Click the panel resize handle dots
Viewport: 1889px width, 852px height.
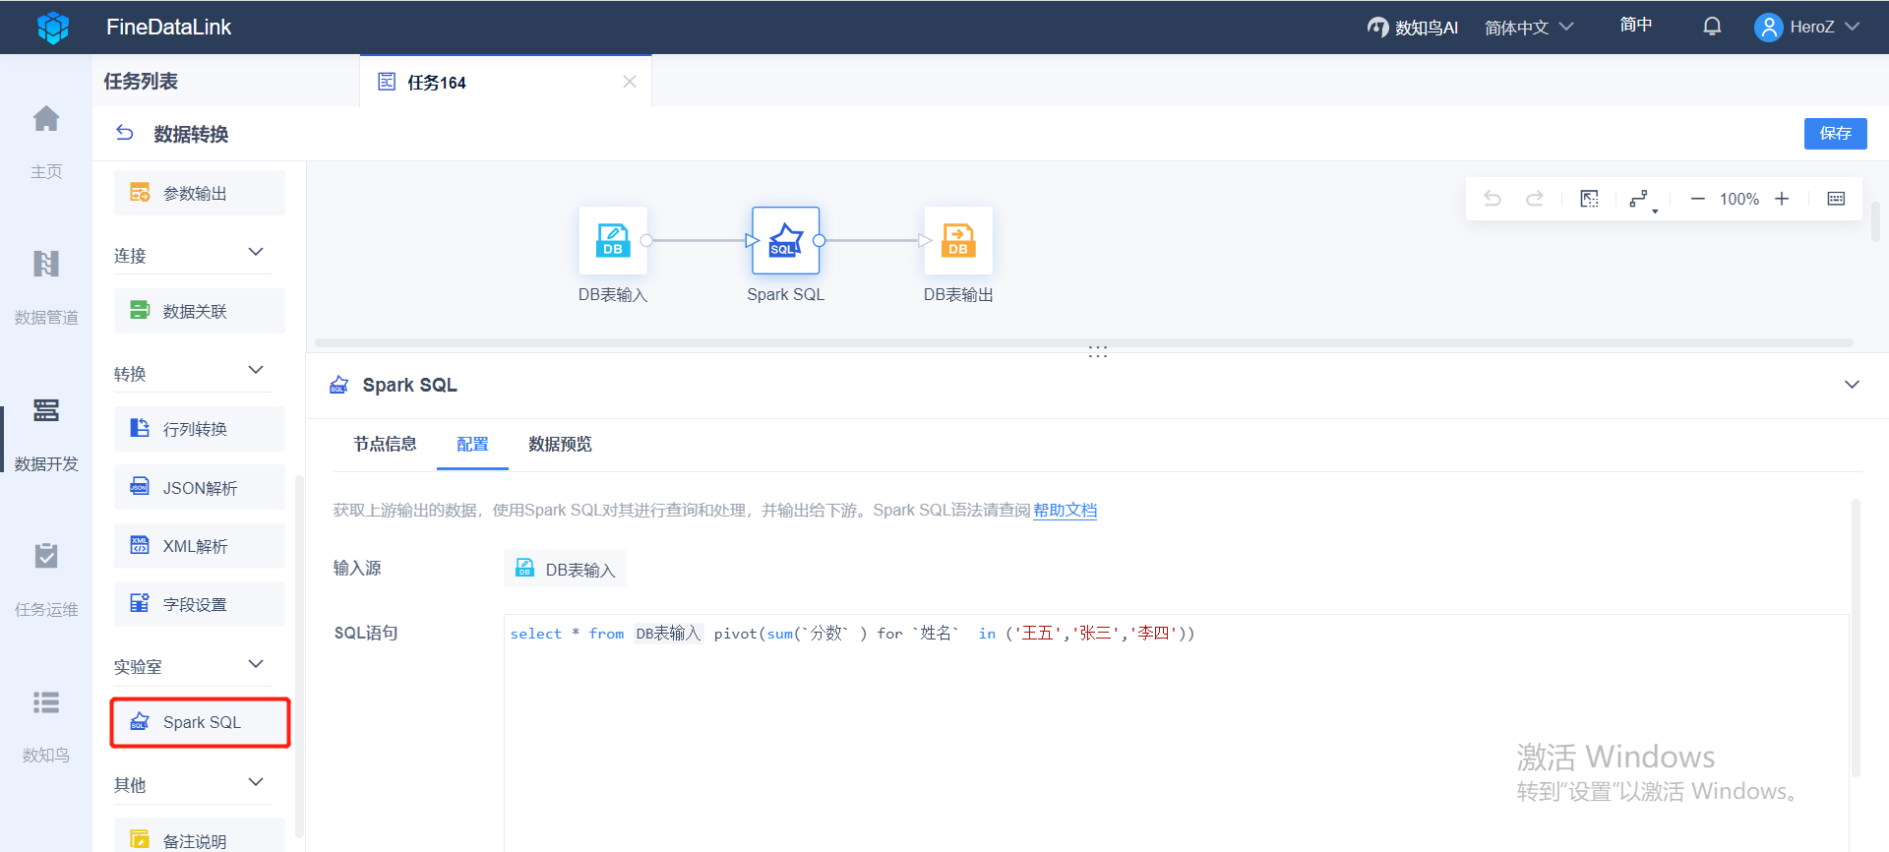click(1098, 351)
